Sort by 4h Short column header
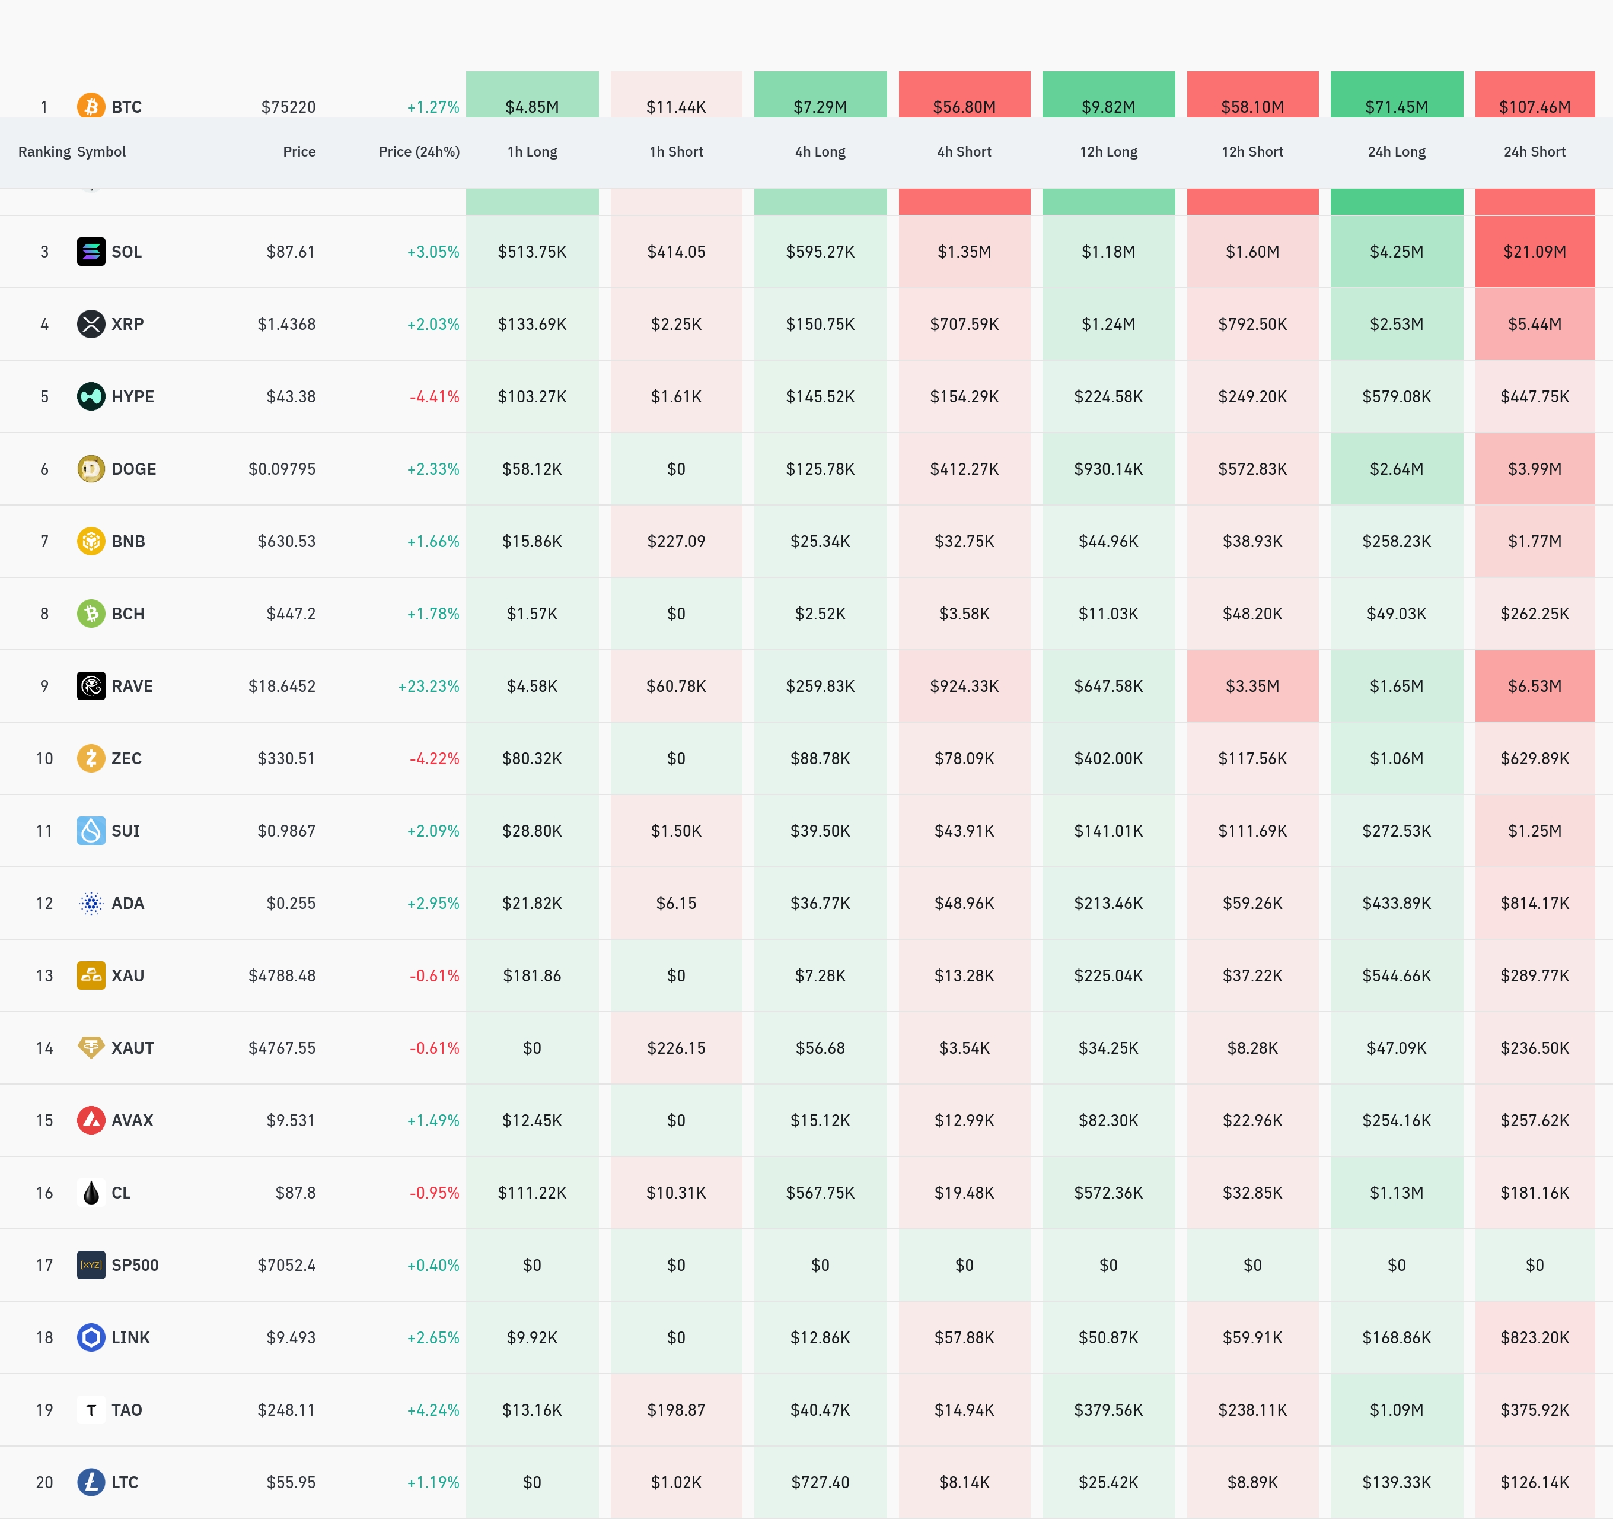 tap(964, 152)
